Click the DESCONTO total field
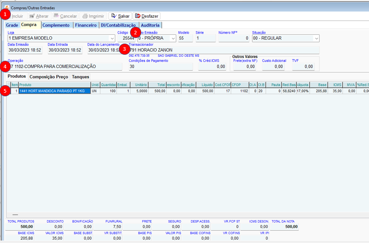This screenshot has width=369, height=243. click(49, 227)
